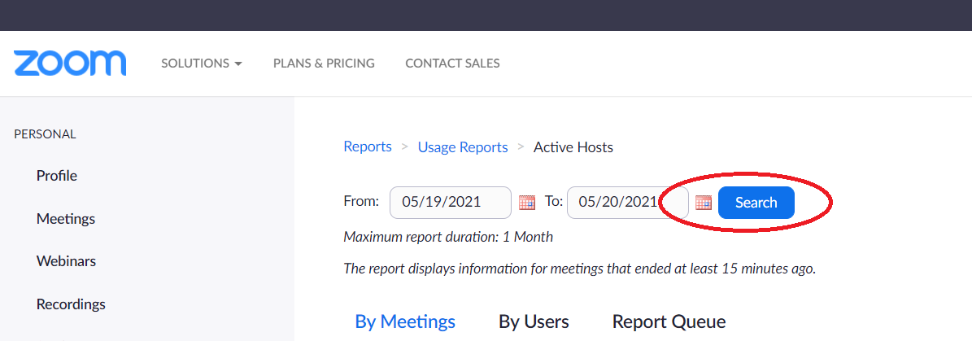This screenshot has height=341, width=972.
Task: Open Plans & Pricing page
Action: point(324,63)
